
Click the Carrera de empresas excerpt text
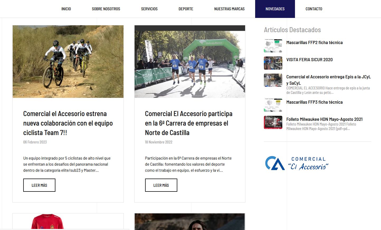pyautogui.click(x=188, y=164)
